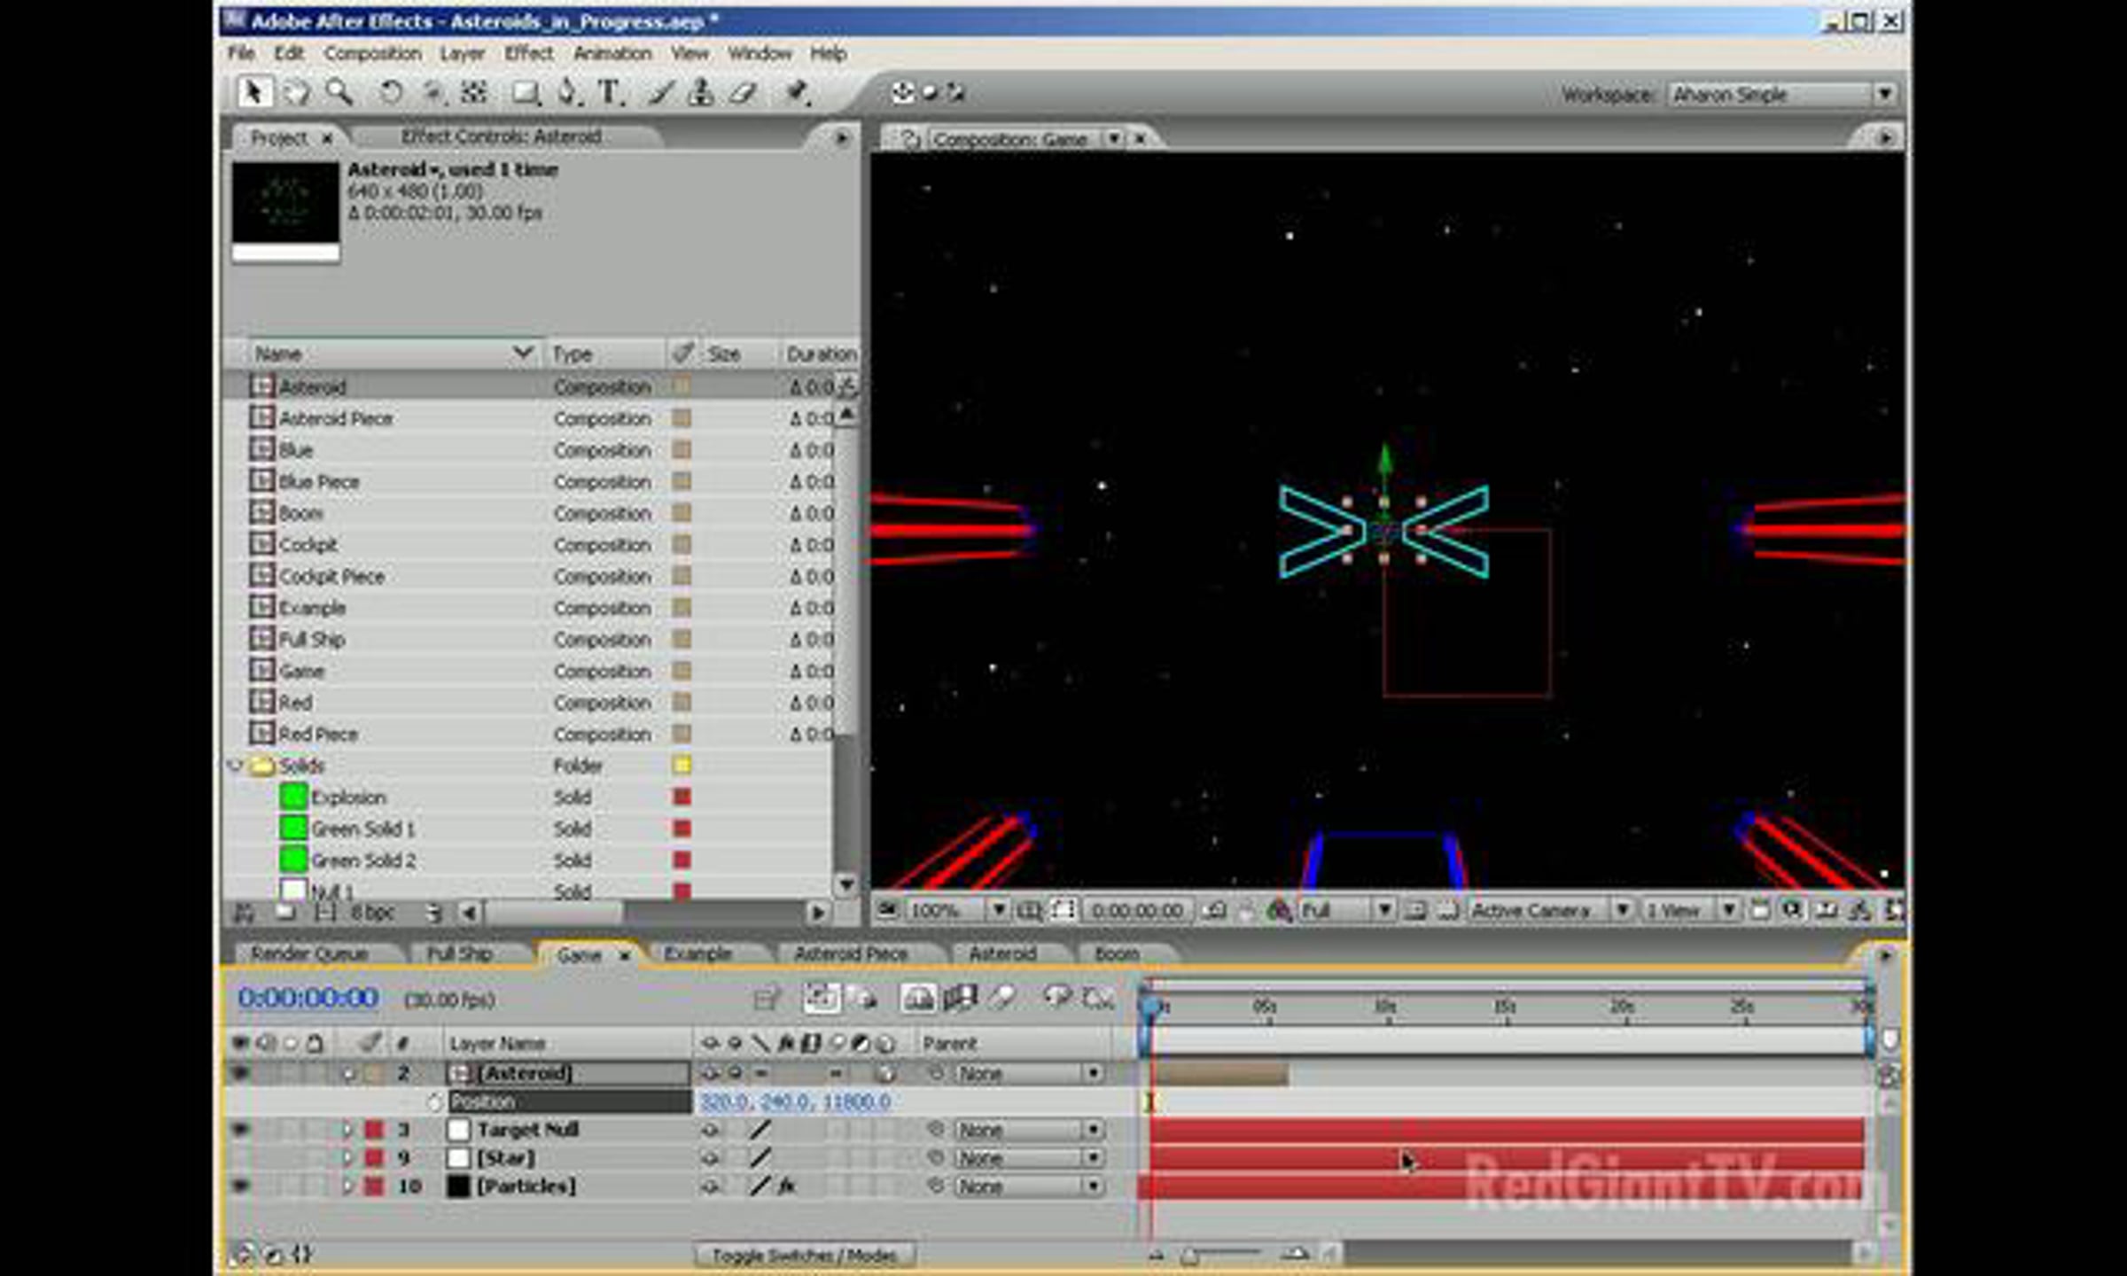Click the viewer timecode 0:00:00:00 button
The width and height of the screenshot is (2127, 1276).
tap(1137, 910)
